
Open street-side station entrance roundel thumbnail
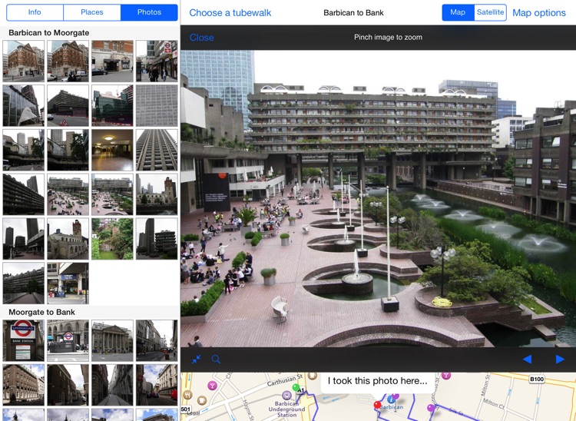point(68,340)
